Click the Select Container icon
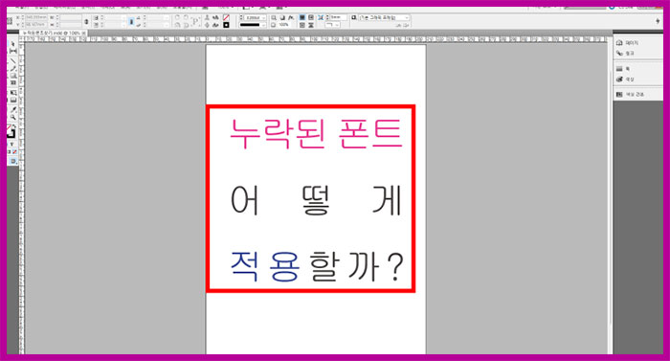Image resolution: width=670 pixels, height=361 pixels. (x=207, y=17)
